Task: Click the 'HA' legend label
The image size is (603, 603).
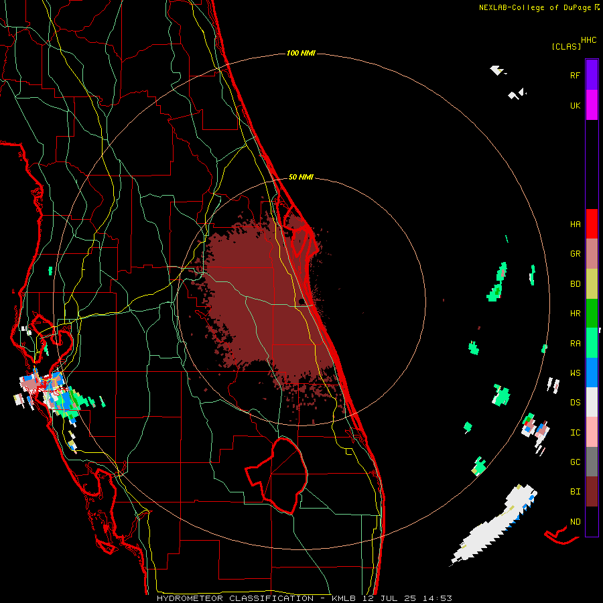Action: pyautogui.click(x=575, y=224)
